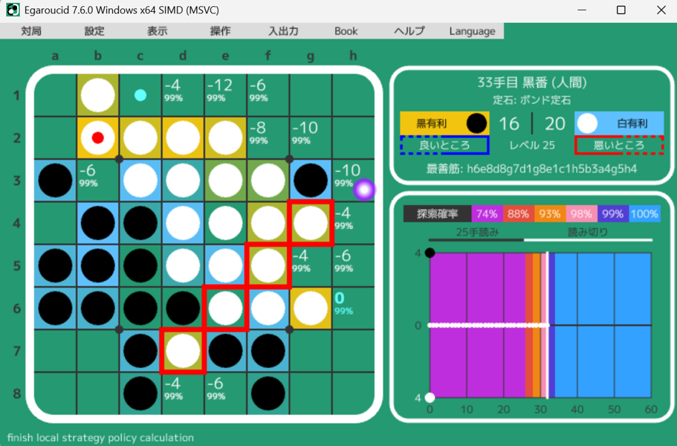This screenshot has height=446, width=677.
Task: Play the best move h6 with score 0
Action: [x=352, y=308]
